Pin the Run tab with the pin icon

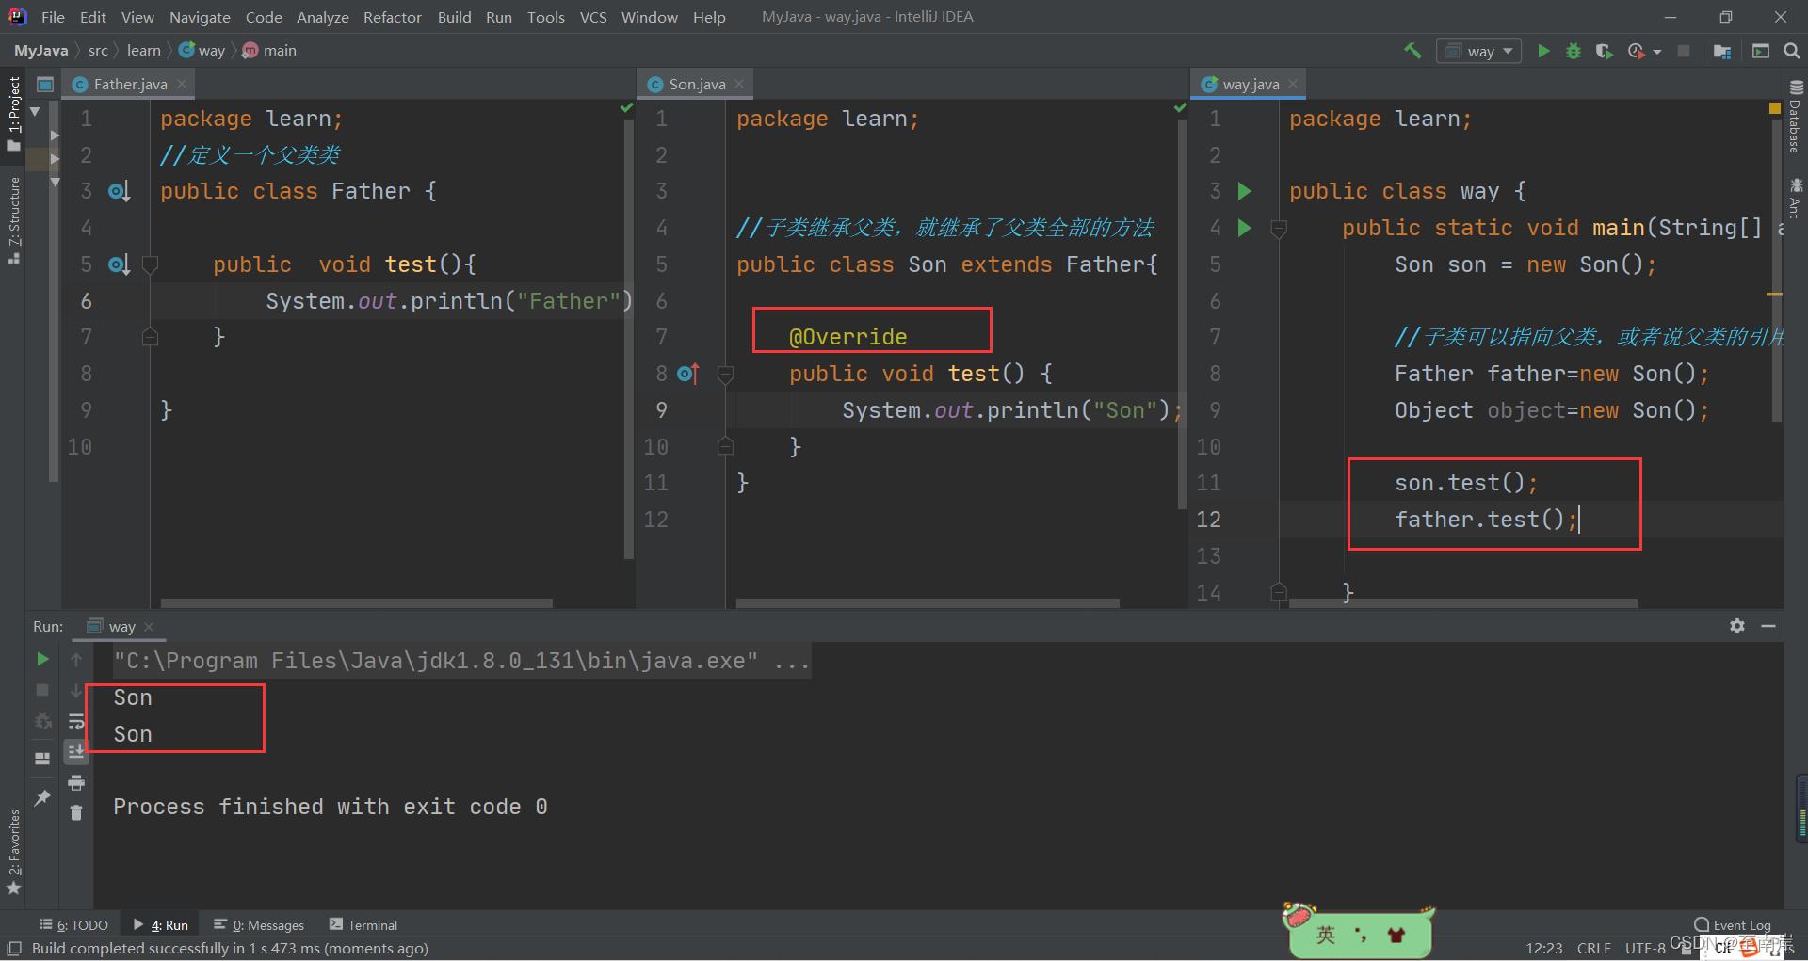(42, 797)
